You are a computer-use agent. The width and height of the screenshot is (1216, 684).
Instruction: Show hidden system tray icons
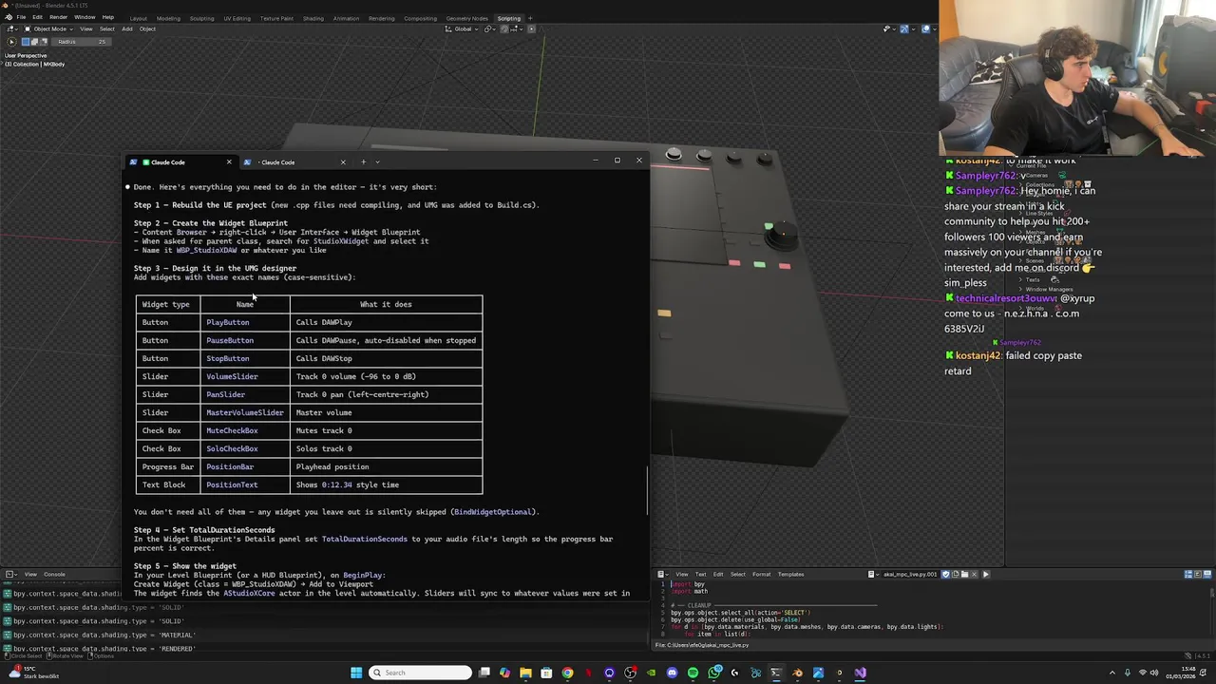pos(1112,673)
